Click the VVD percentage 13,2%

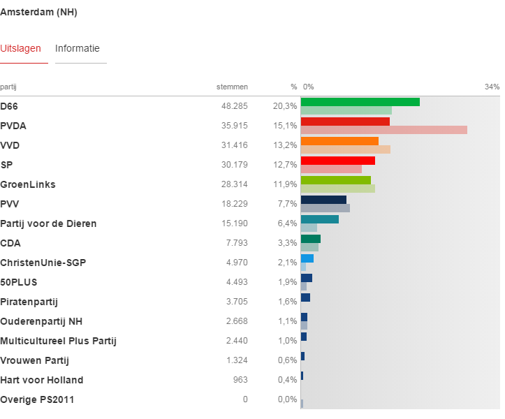[x=285, y=145]
